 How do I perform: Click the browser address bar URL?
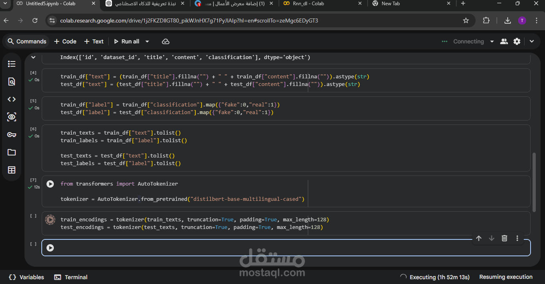[189, 20]
